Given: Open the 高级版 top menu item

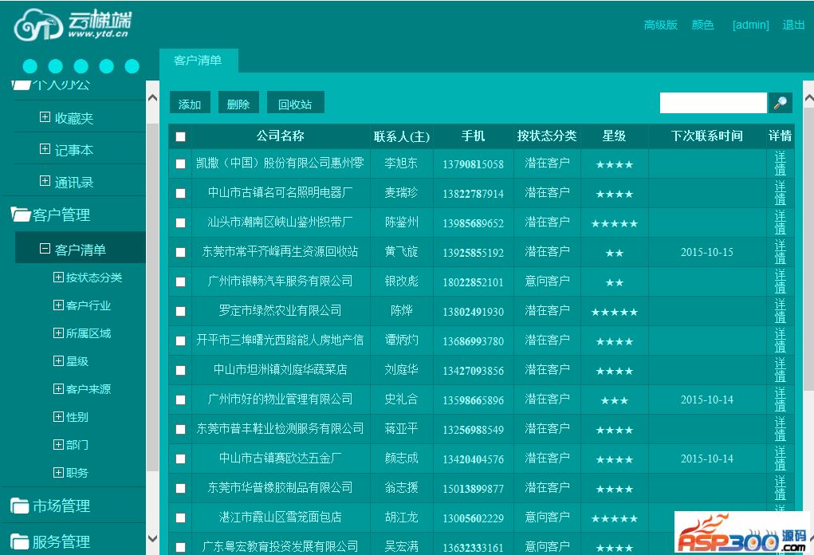Looking at the screenshot, I should 660,25.
